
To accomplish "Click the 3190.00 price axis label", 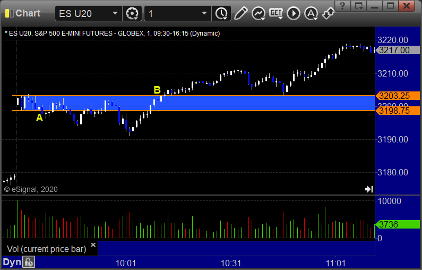I will (x=393, y=139).
